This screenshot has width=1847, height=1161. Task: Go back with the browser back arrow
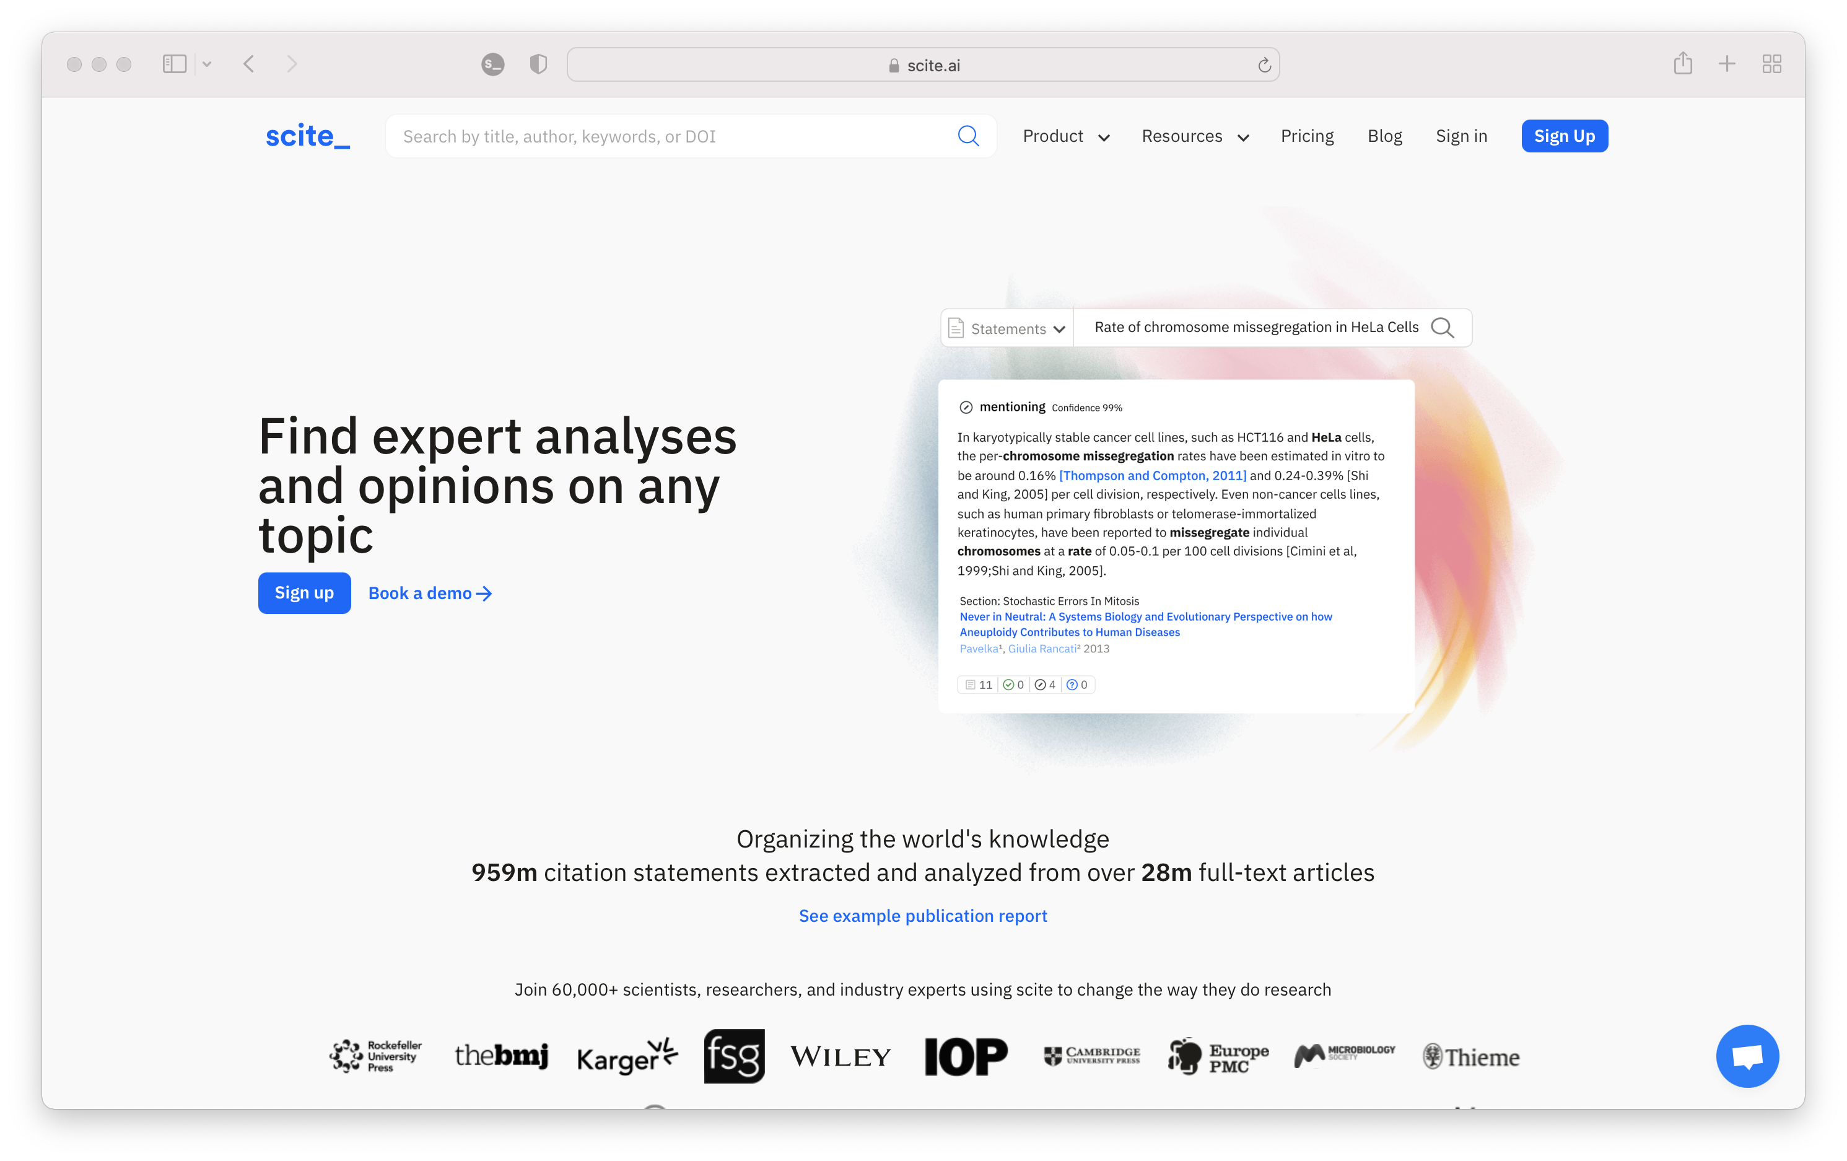248,64
